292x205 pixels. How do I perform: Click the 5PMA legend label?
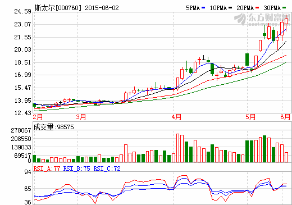pyautogui.click(x=193, y=8)
